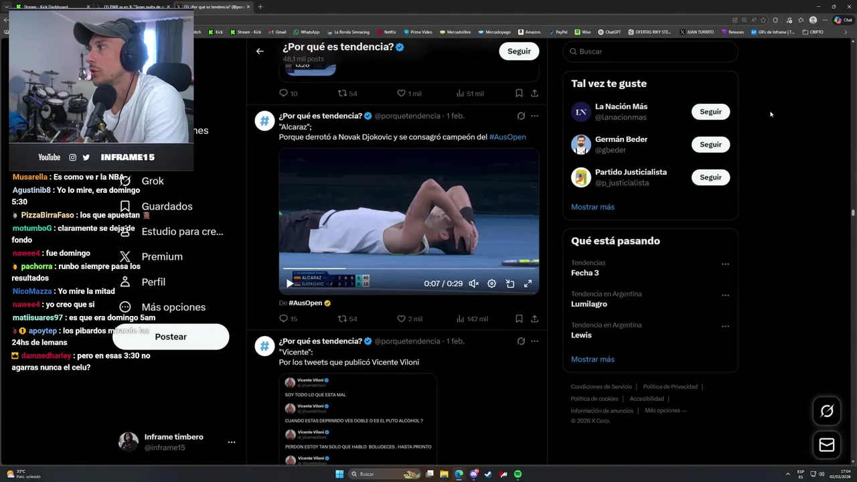Image resolution: width=857 pixels, height=482 pixels.
Task: Open File Explorer from the taskbar
Action: point(444,474)
